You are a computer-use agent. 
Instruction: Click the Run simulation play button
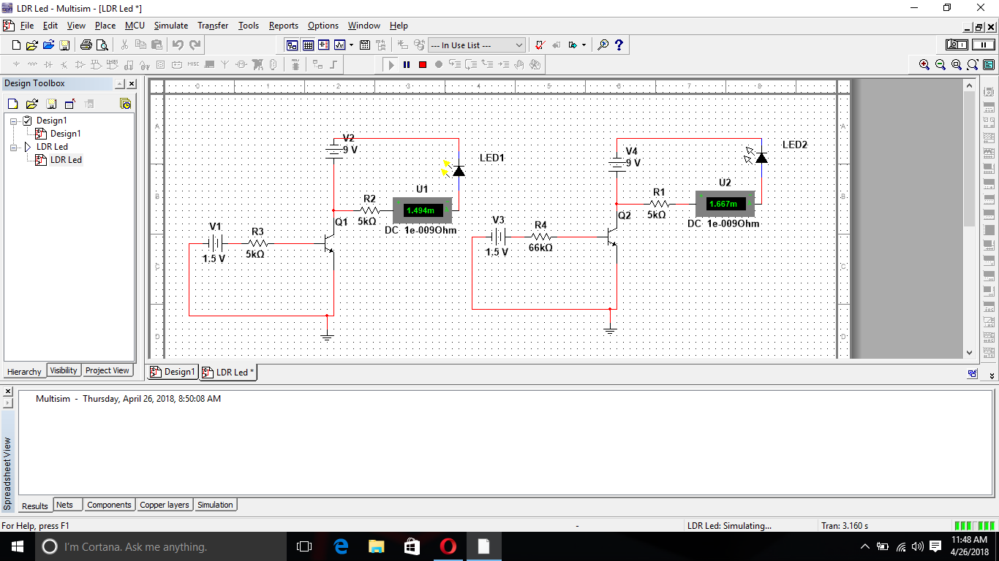click(391, 64)
